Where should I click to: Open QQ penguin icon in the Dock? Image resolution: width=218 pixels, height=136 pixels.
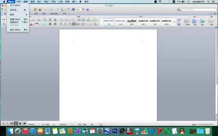point(182,131)
